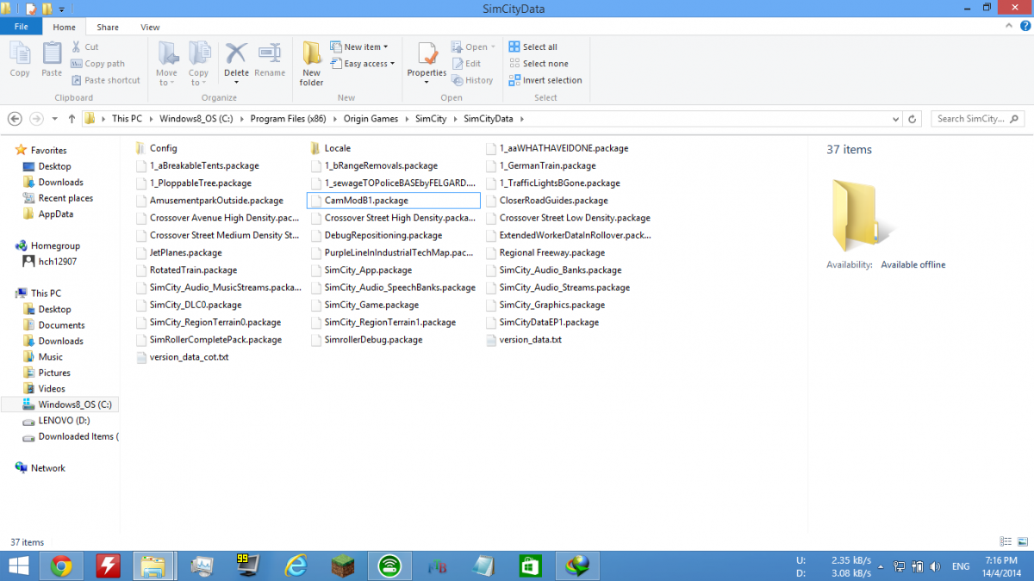Click SimCity in the address breadcrumb

click(431, 119)
